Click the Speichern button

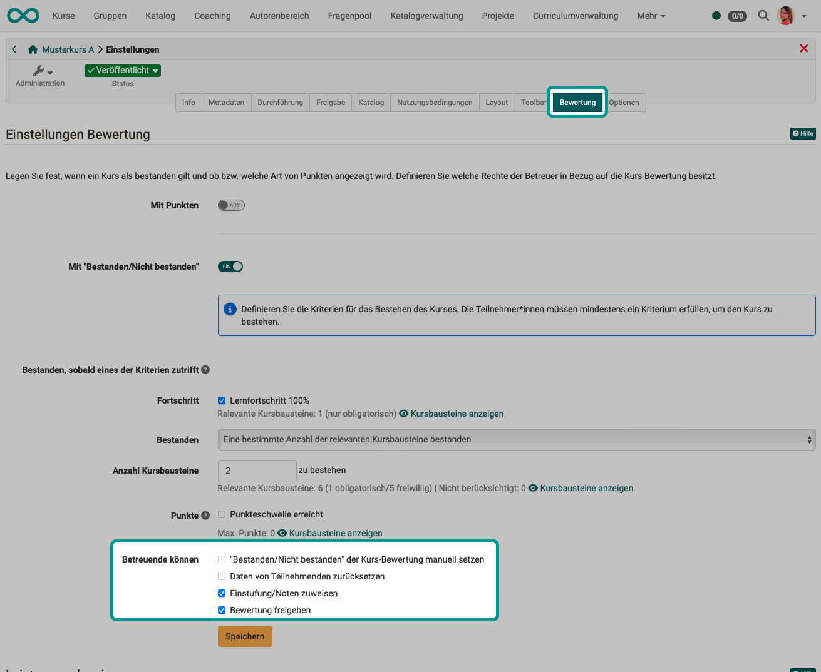[245, 636]
